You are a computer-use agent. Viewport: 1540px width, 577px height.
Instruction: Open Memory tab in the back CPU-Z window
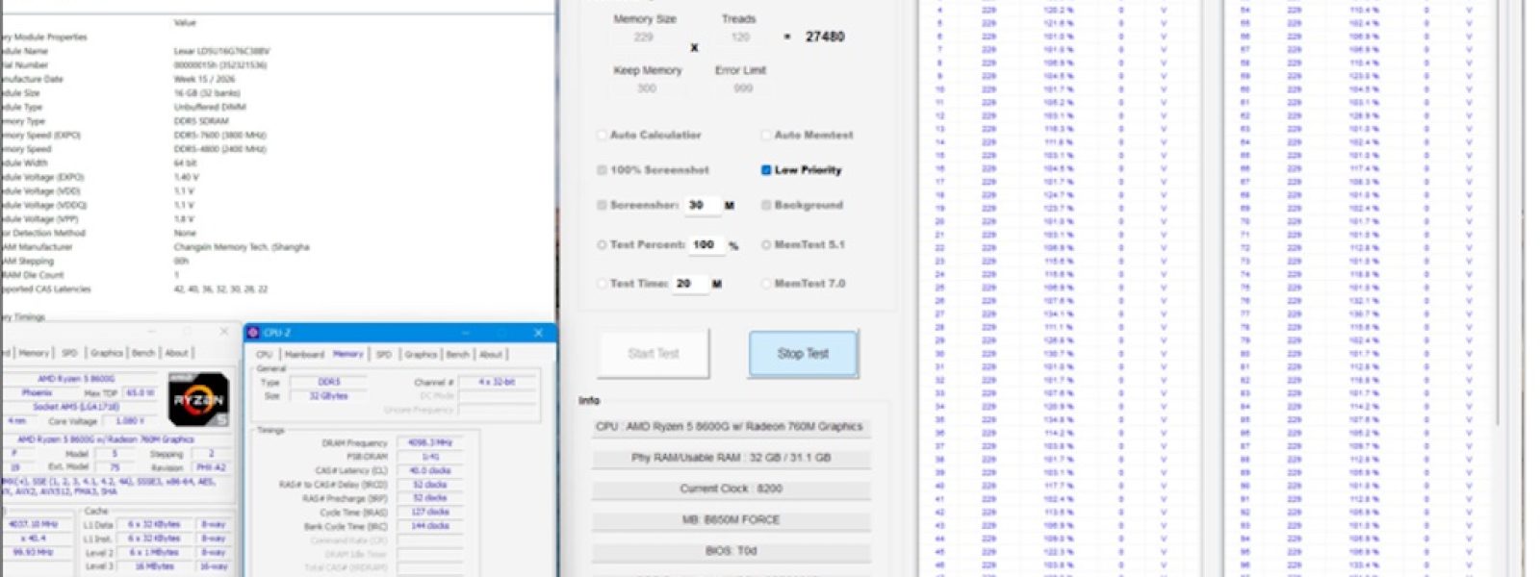tap(34, 353)
